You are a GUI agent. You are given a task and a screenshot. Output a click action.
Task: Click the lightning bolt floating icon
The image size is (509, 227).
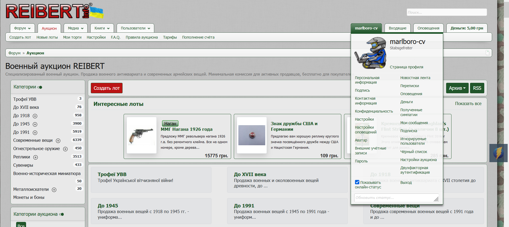click(499, 153)
